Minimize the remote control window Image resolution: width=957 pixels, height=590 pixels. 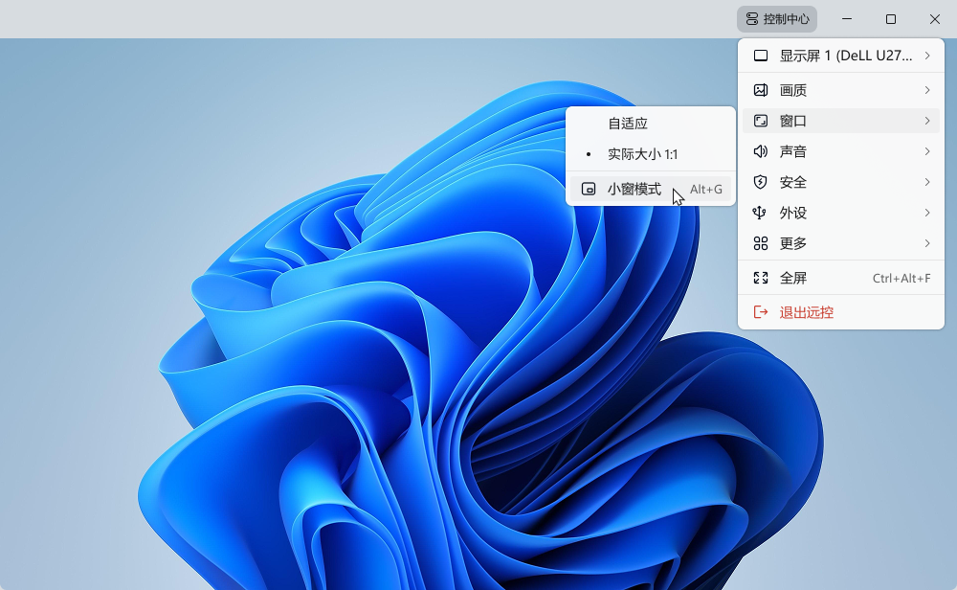click(847, 19)
